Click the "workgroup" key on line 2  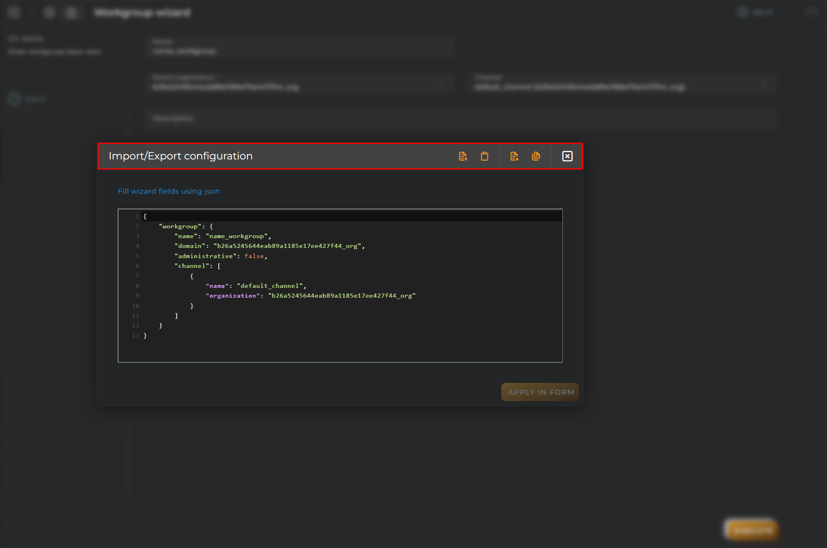(x=180, y=226)
